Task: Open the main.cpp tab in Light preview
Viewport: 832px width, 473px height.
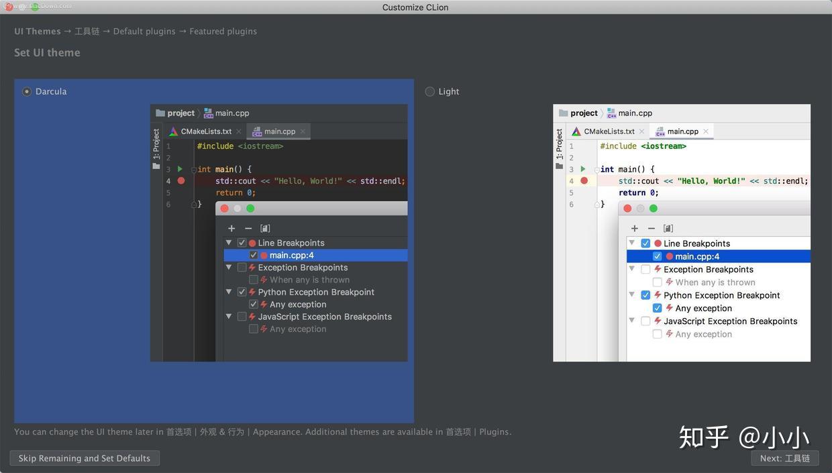Action: [682, 132]
